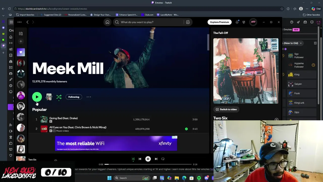The height and width of the screenshot is (182, 323).
Task: Open Liked Songs in the Spotify sidebar
Action: pyautogui.click(x=21, y=52)
